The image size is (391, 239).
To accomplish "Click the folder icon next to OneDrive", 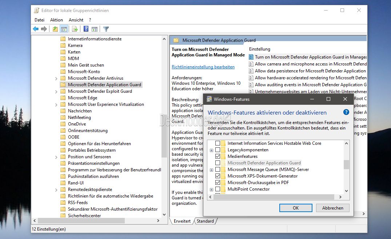I will click(63, 124).
